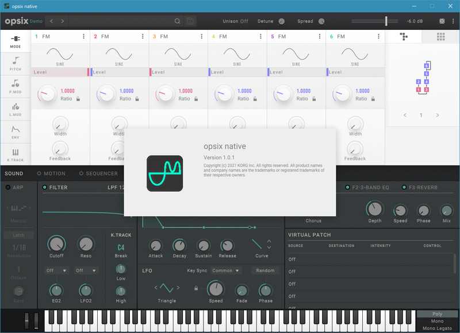Open operator 6 options menu dots
The image size is (460, 333).
[x=378, y=36]
